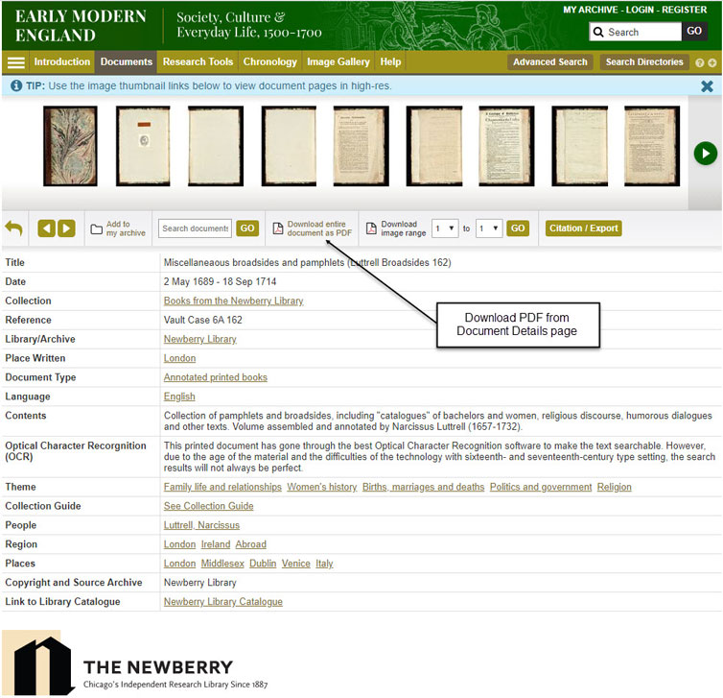Click The Newberry logo

click(x=135, y=662)
